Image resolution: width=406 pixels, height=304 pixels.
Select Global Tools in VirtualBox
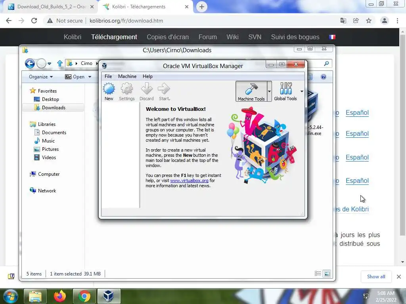pos(285,91)
